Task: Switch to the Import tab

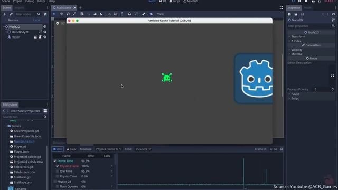Action: pyautogui.click(x=19, y=8)
